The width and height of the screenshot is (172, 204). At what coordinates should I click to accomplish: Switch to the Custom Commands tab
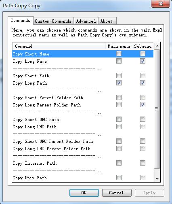click(53, 21)
